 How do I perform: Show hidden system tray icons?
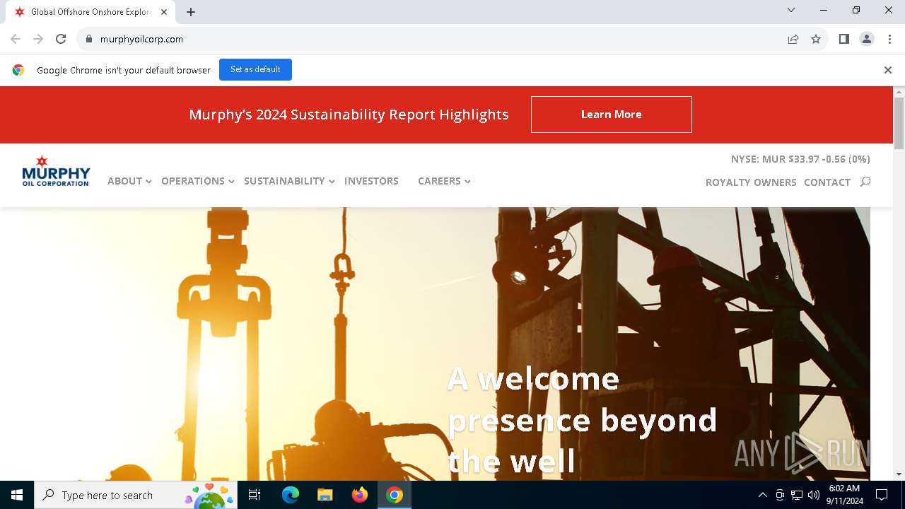762,495
